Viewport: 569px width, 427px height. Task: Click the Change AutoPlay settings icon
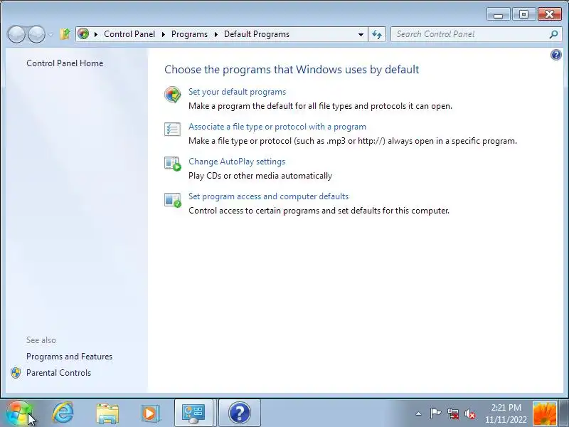172,164
